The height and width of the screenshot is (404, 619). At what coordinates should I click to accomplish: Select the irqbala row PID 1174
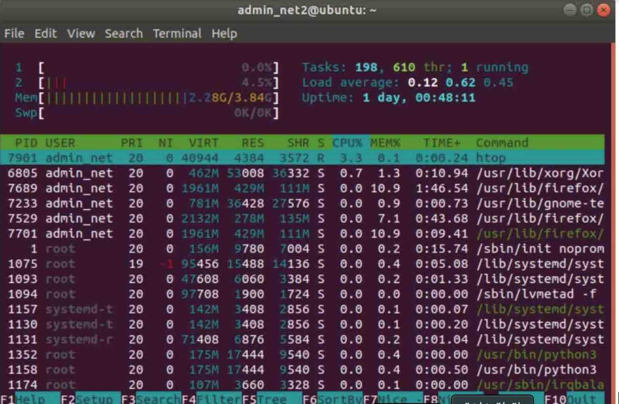click(x=302, y=385)
